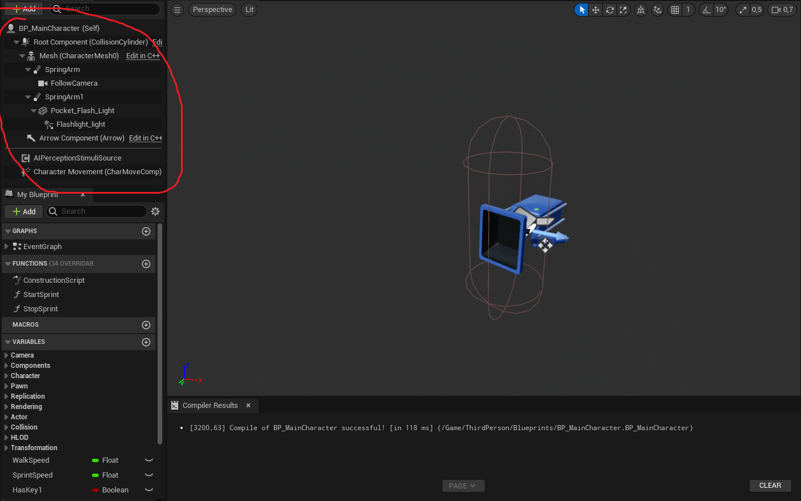
Task: Open Edit in C++ link for Arrow Component
Action: click(x=146, y=138)
